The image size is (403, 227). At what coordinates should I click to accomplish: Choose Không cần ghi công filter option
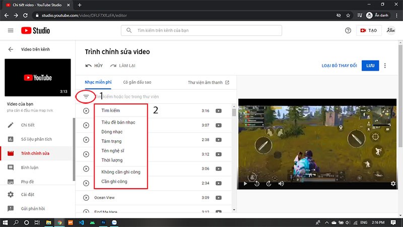tap(121, 172)
